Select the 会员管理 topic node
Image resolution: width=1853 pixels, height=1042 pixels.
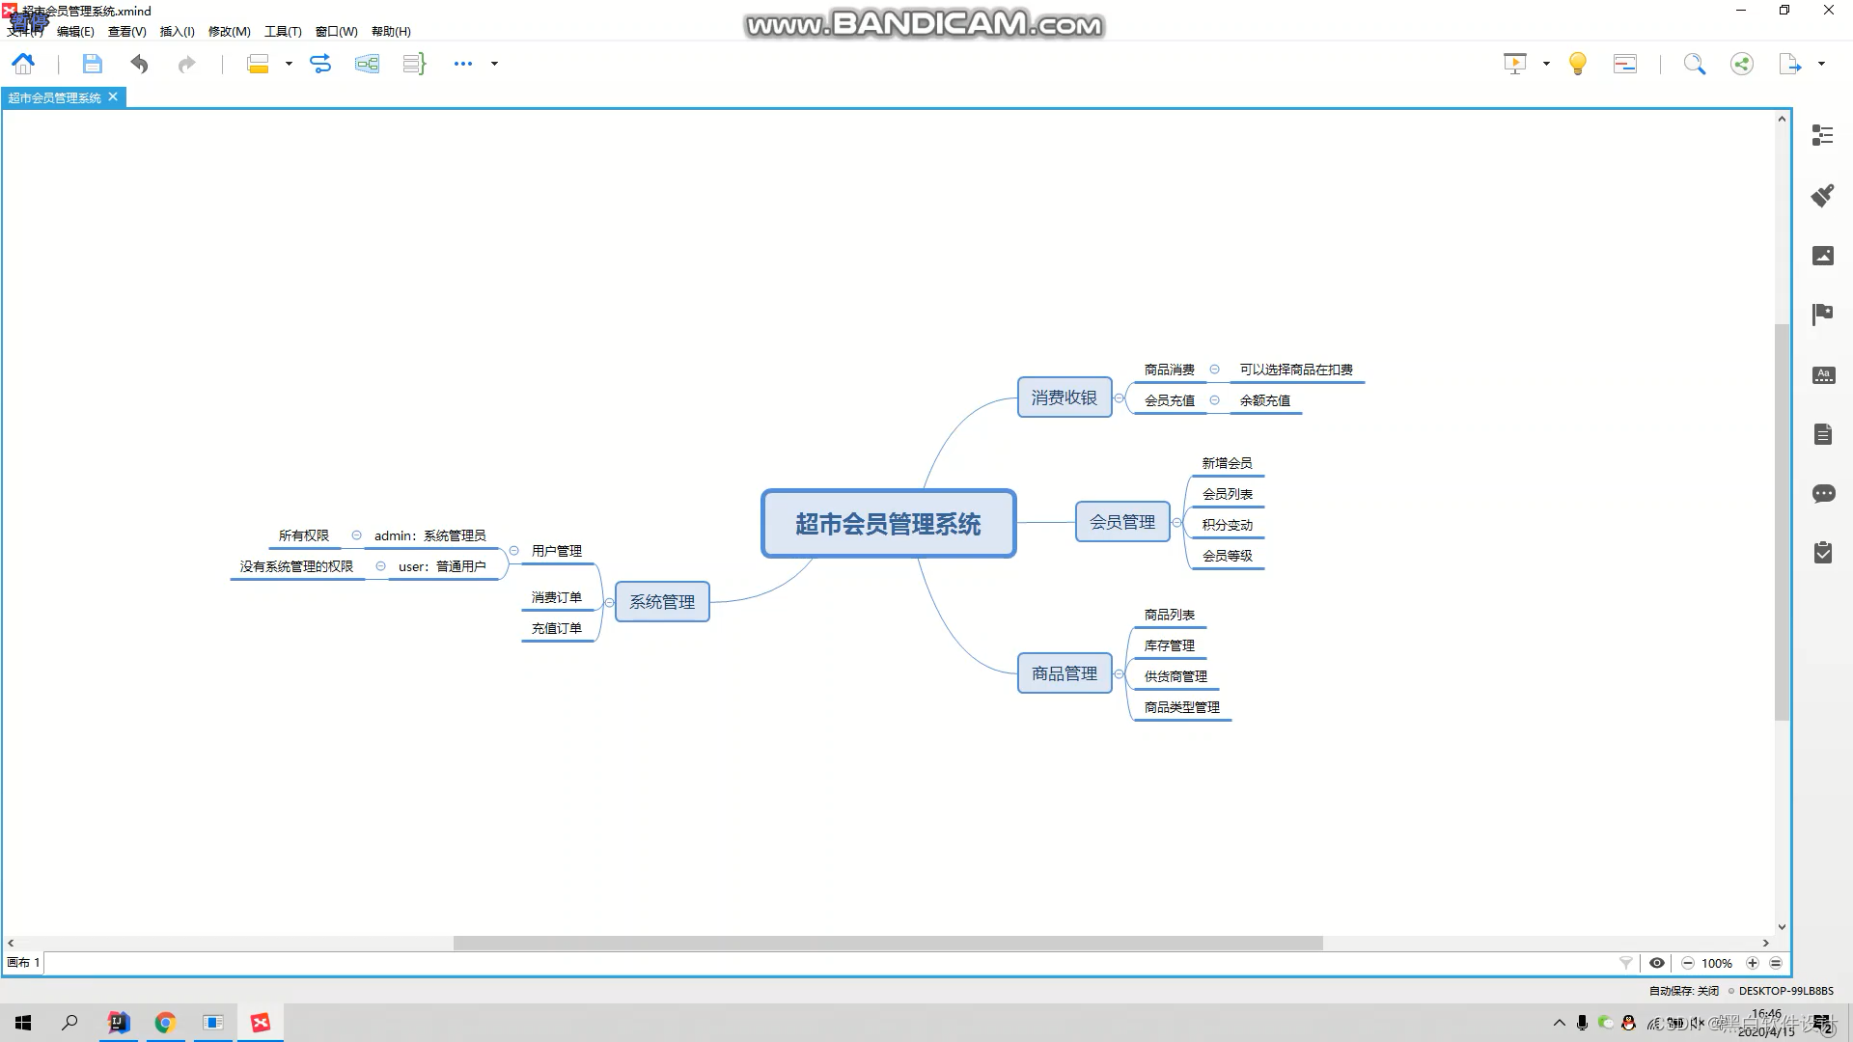pyautogui.click(x=1122, y=522)
